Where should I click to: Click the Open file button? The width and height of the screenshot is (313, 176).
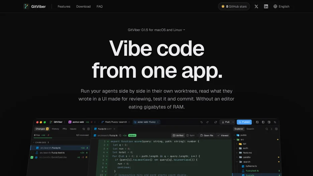pos(207,135)
